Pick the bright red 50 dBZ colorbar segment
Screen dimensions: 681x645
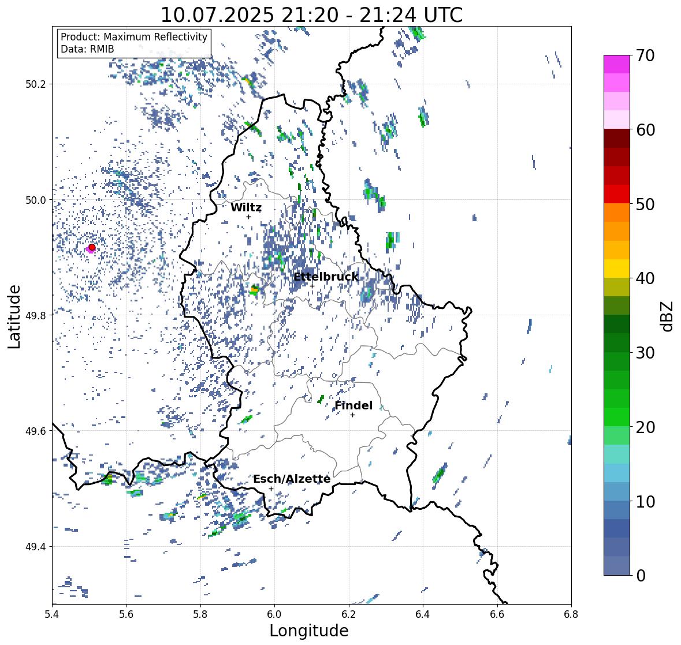tap(617, 195)
